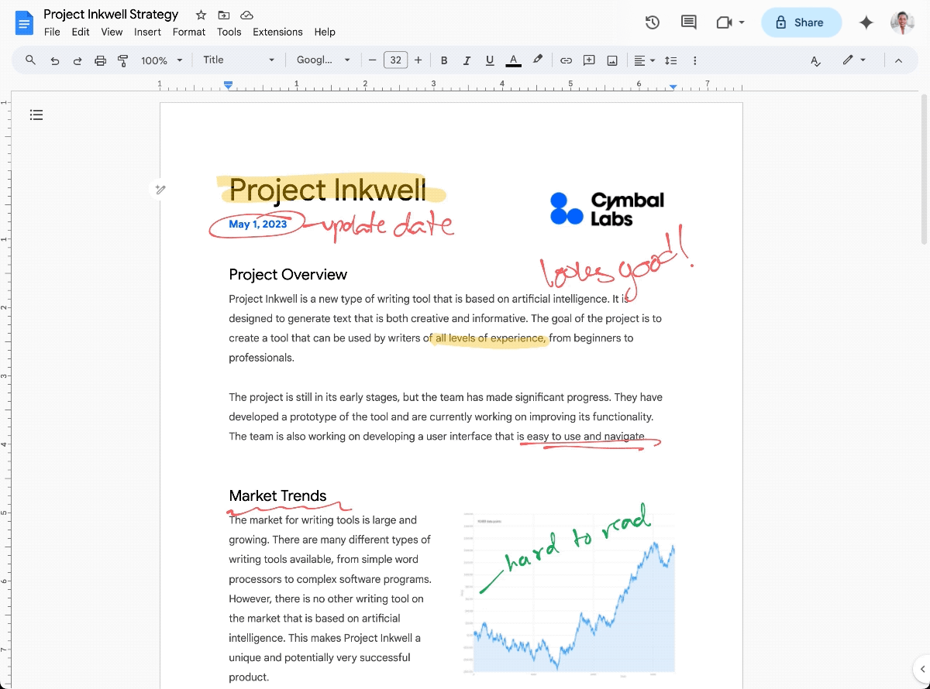Image resolution: width=930 pixels, height=689 pixels.
Task: Click the Share button
Action: [x=801, y=22]
